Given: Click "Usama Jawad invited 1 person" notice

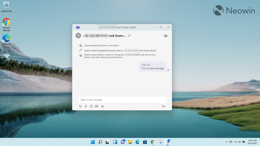Looking at the screenshot, I should click(120, 56).
